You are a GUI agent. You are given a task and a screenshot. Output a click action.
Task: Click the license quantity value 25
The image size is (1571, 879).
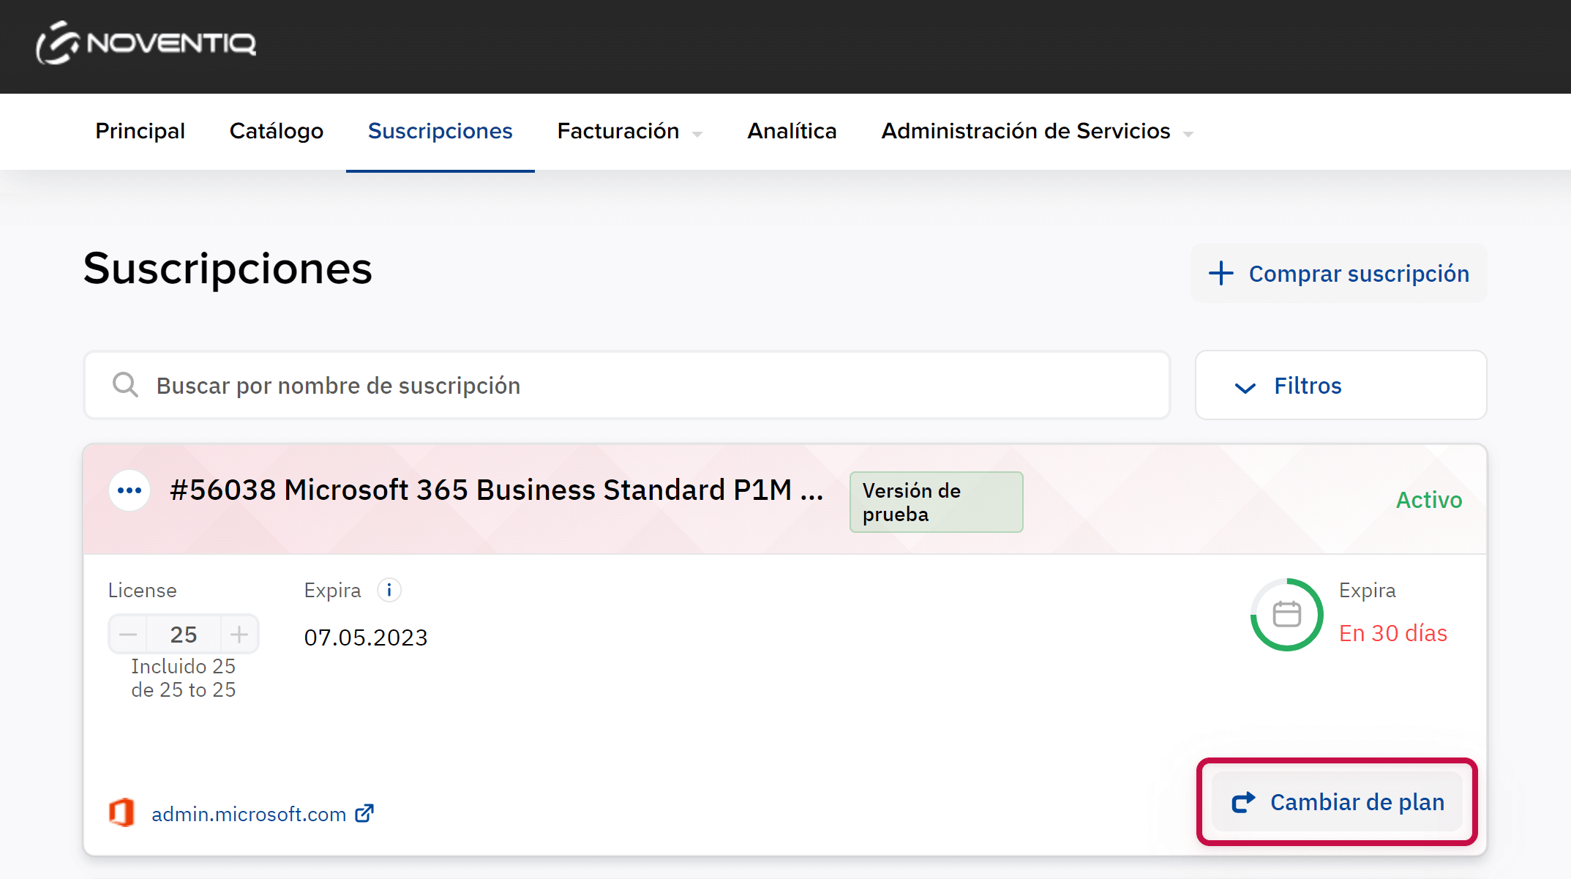point(184,635)
